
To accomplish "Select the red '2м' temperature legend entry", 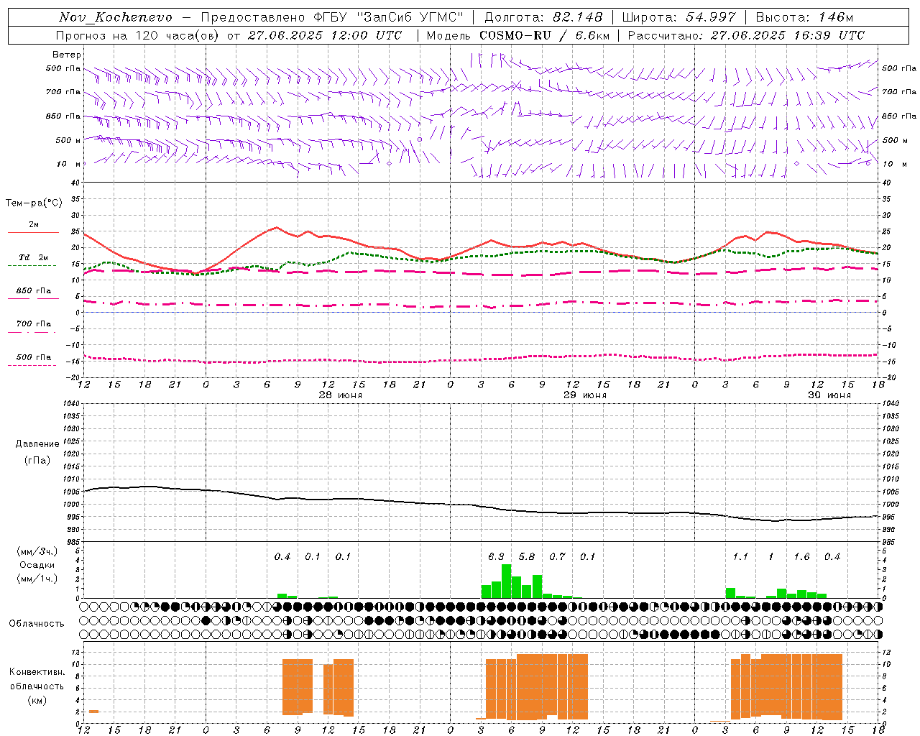I will pyautogui.click(x=34, y=224).
